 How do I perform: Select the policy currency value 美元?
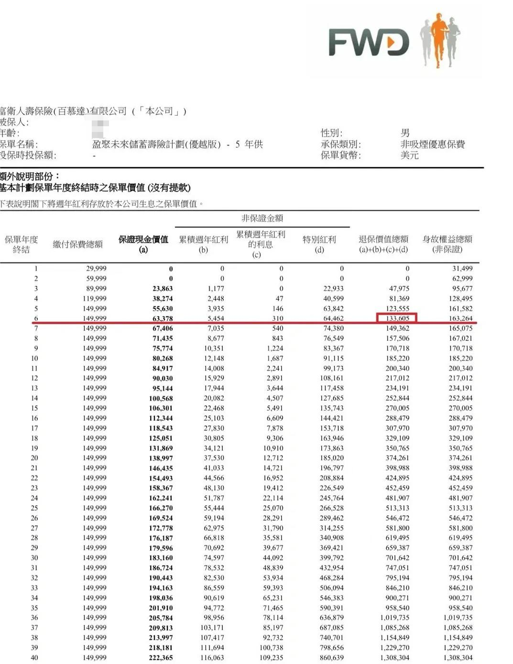click(x=410, y=155)
